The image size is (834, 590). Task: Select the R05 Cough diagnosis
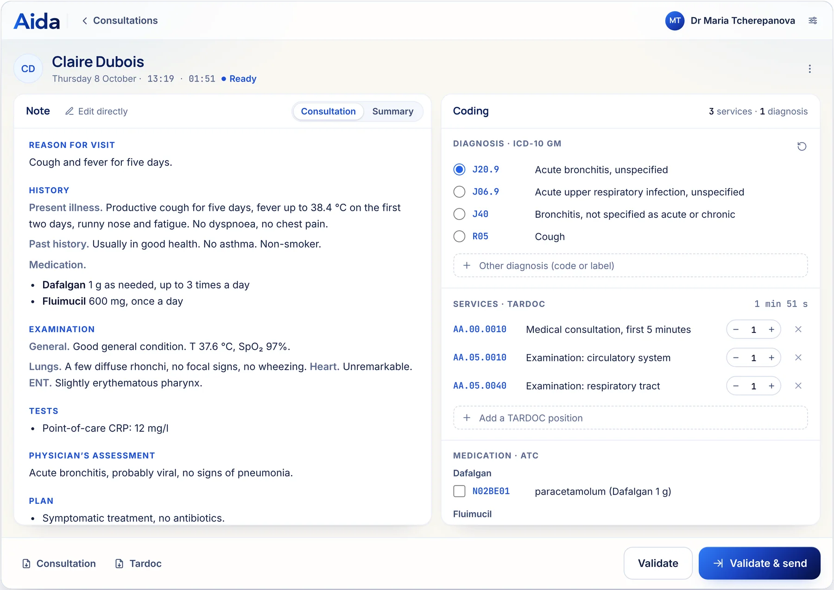point(459,236)
